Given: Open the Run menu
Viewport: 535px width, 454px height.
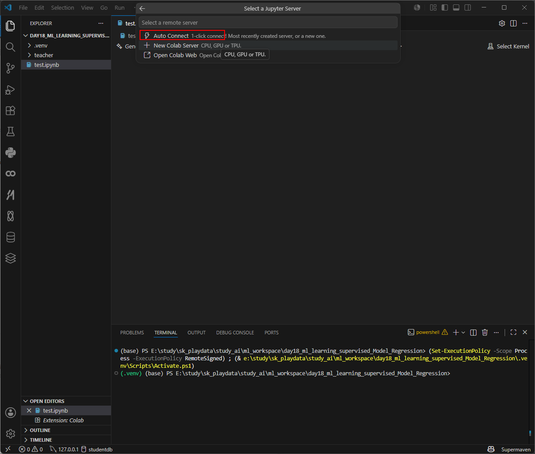Looking at the screenshot, I should pyautogui.click(x=120, y=7).
